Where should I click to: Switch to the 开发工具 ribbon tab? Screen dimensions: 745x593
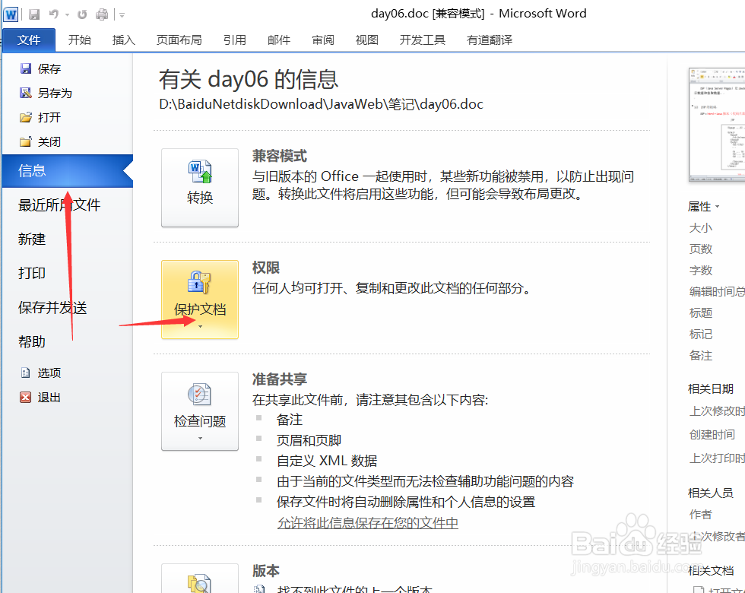click(423, 40)
